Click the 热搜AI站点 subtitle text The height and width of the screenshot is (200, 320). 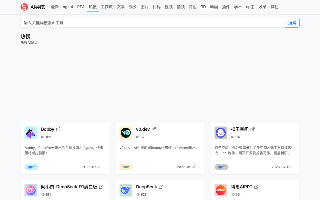click(29, 42)
